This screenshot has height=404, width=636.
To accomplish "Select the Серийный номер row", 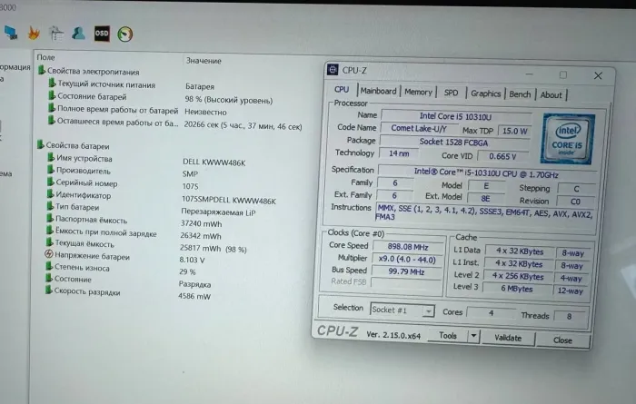I will point(122,184).
